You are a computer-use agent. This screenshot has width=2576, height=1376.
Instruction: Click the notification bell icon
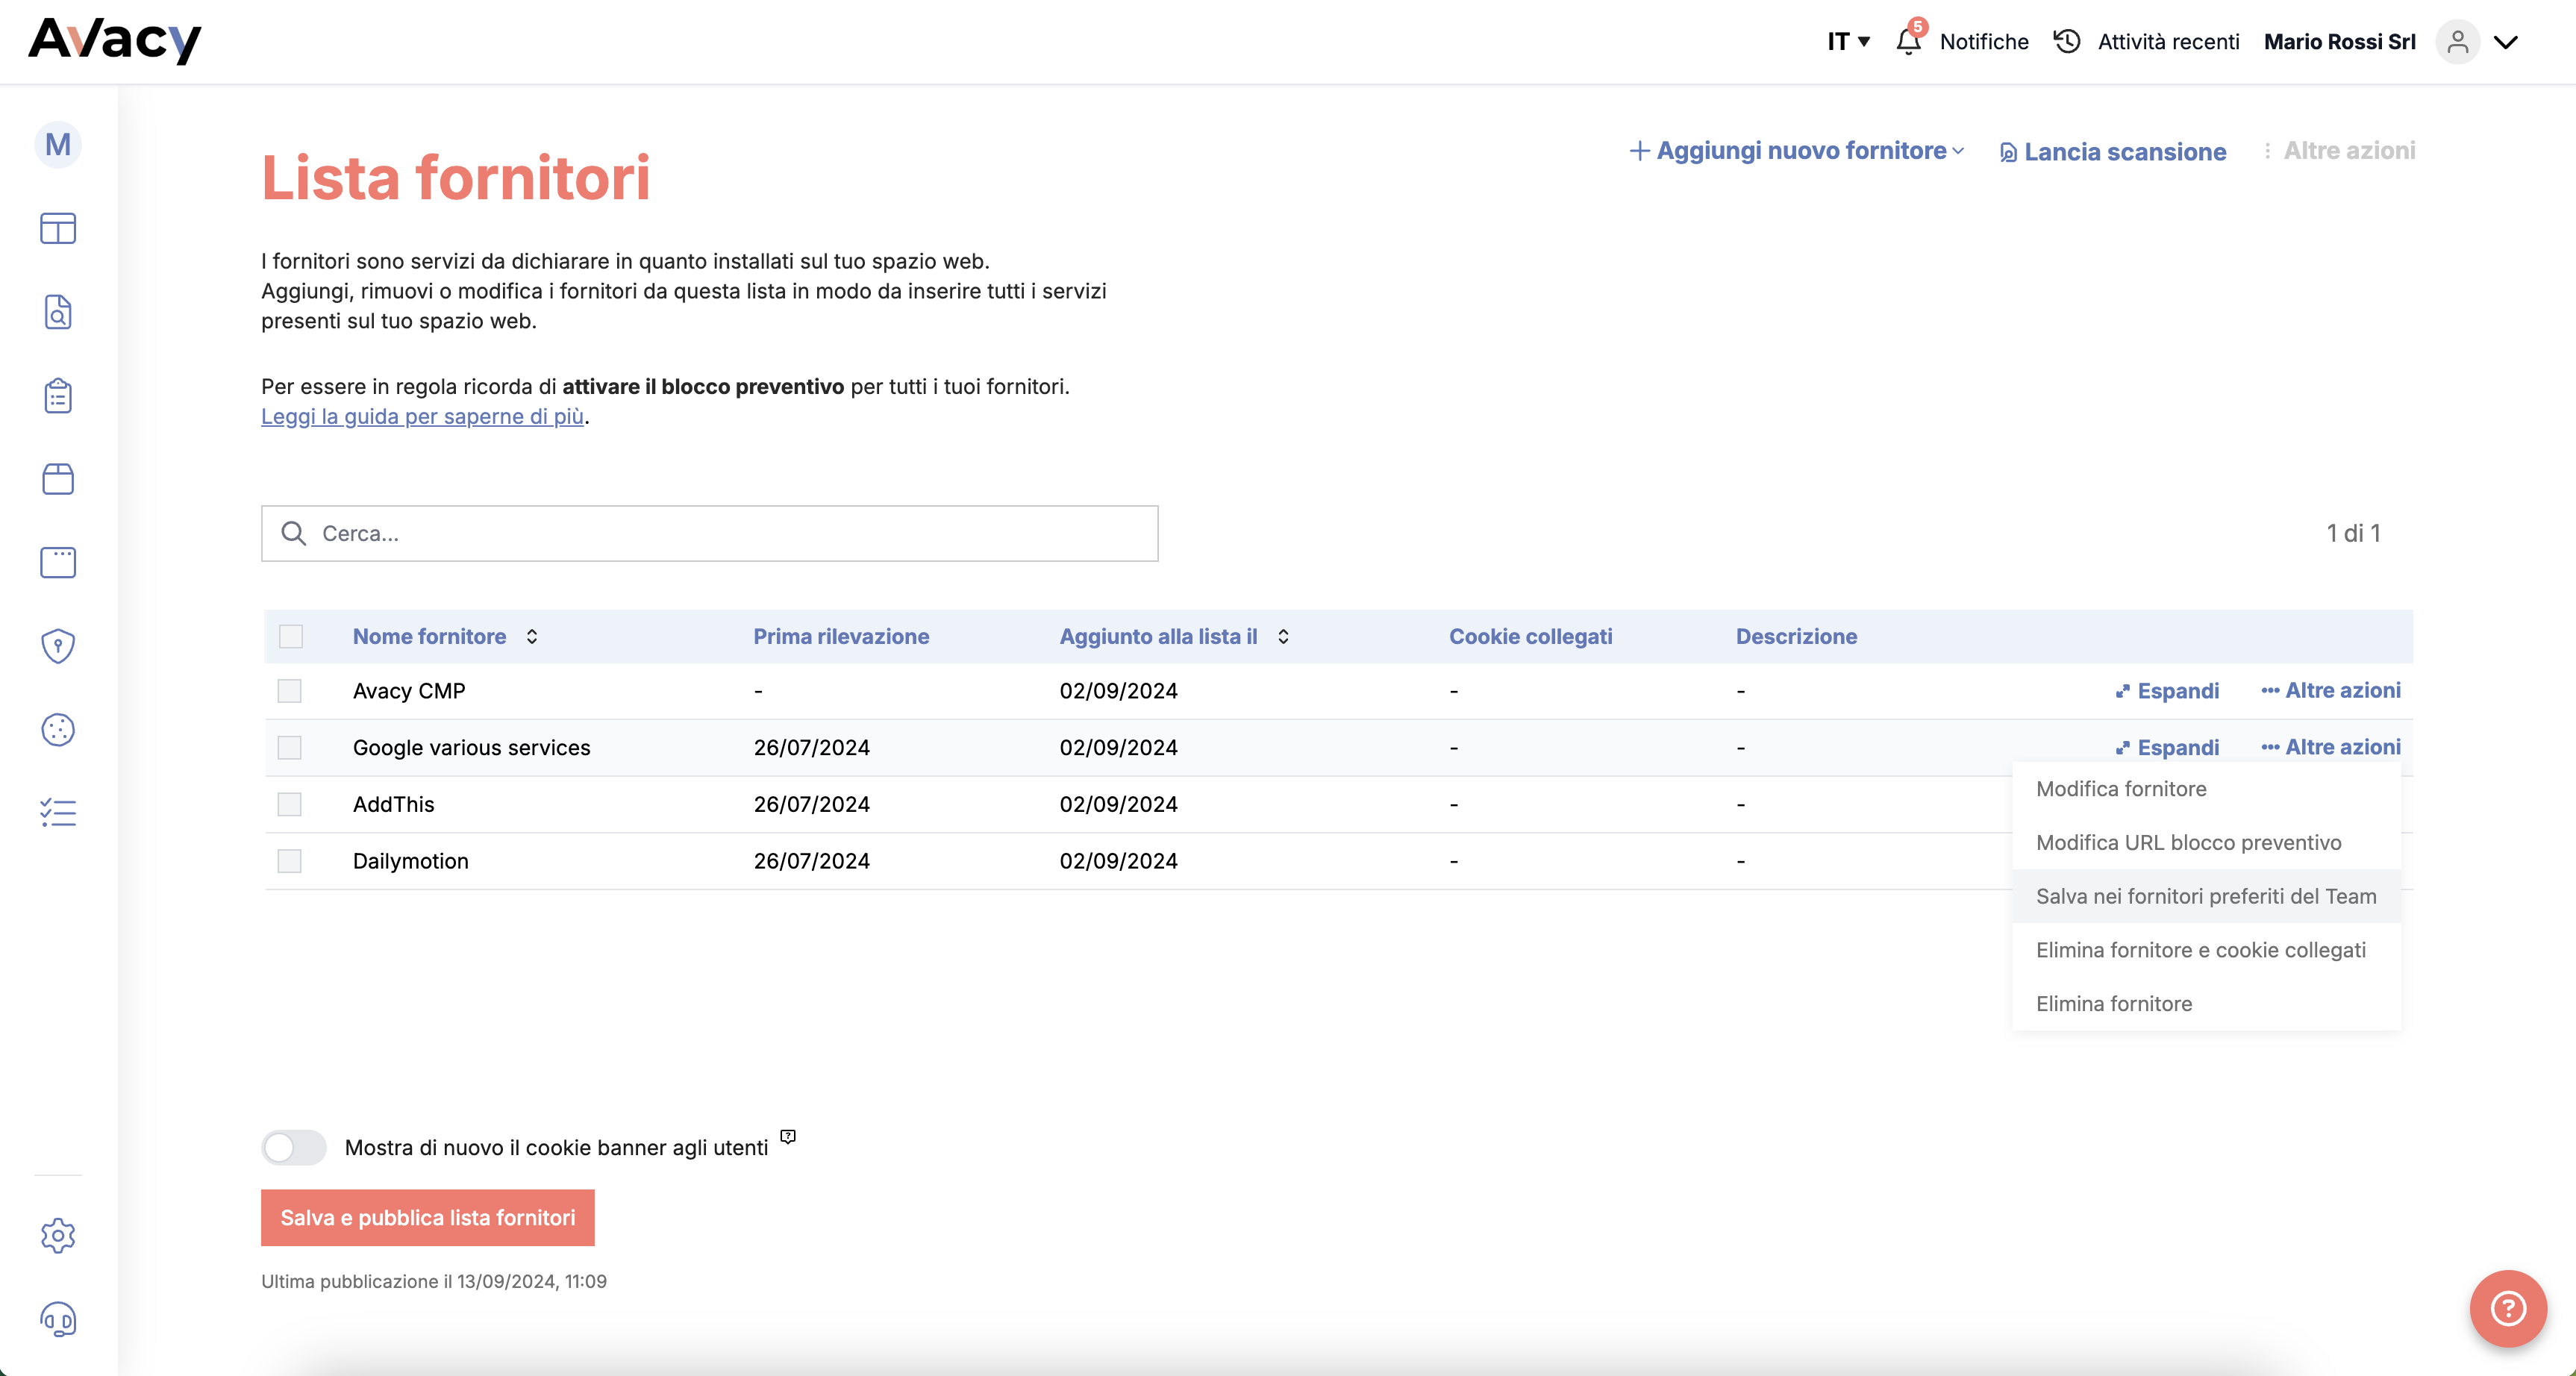click(x=1908, y=40)
